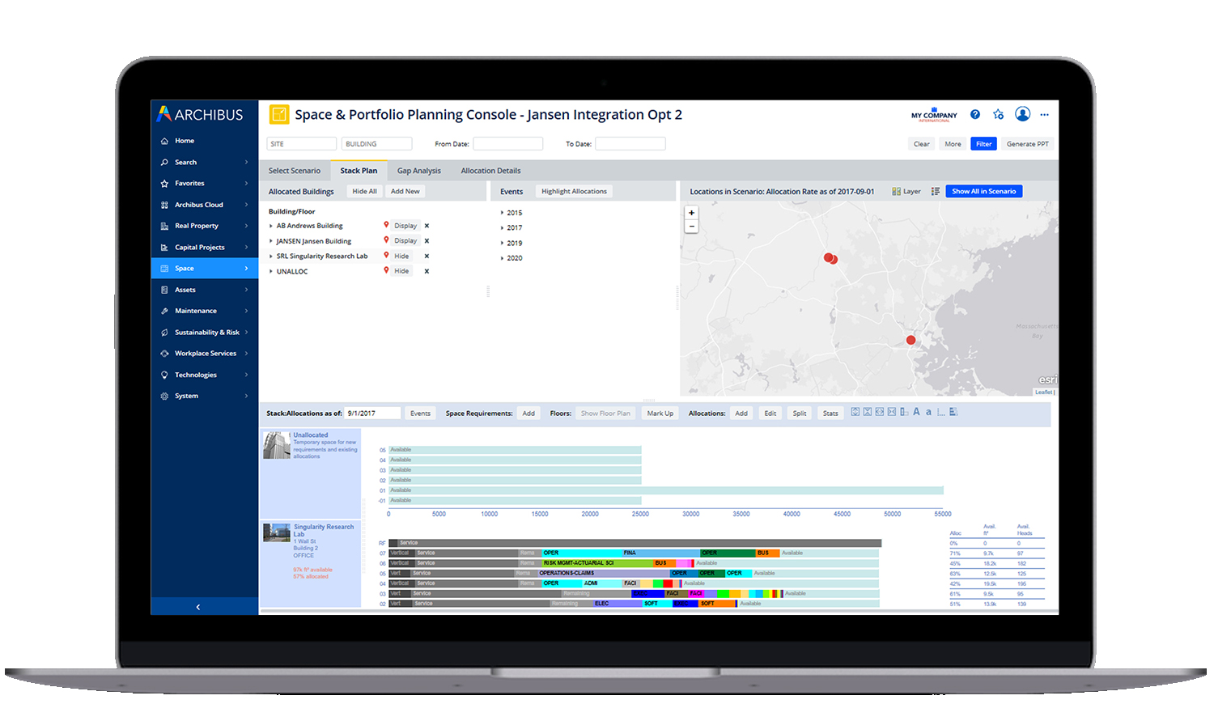Image resolution: width=1214 pixels, height=704 pixels.
Task: Select the zoom-in plus icon on the map
Action: (x=691, y=212)
